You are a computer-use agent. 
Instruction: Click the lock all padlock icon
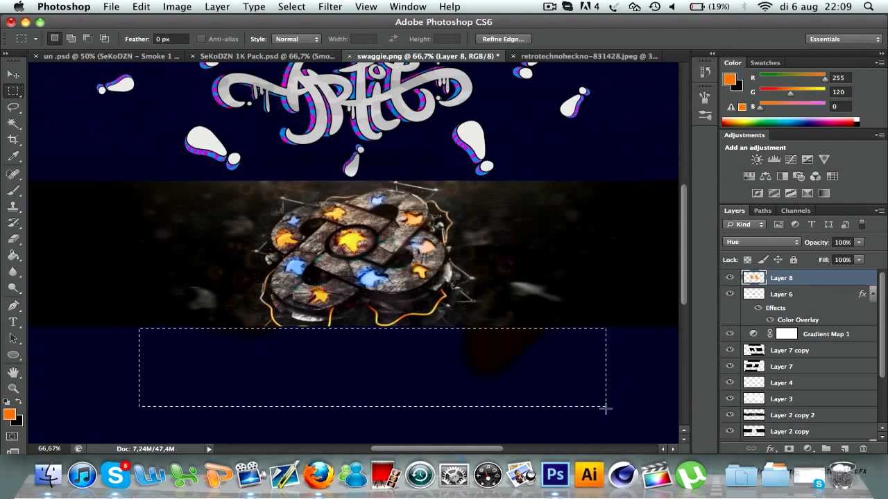(794, 260)
